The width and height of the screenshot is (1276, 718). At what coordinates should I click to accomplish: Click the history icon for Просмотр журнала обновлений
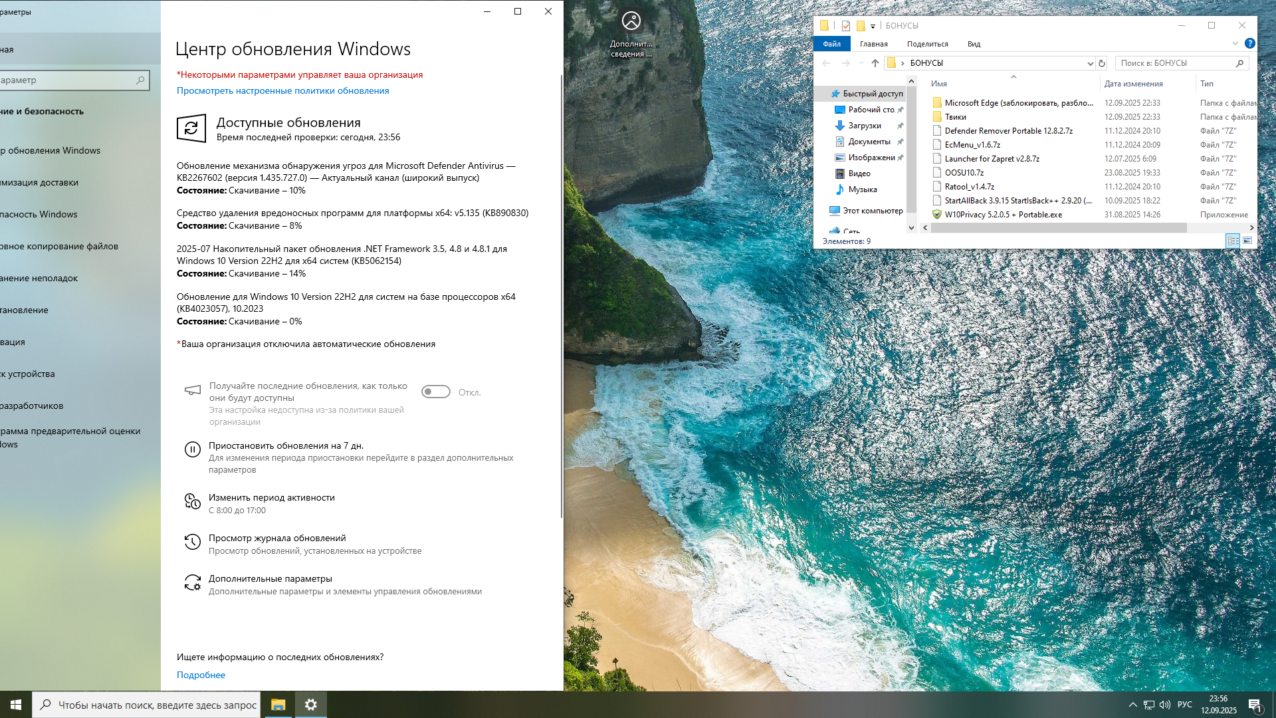pos(192,542)
